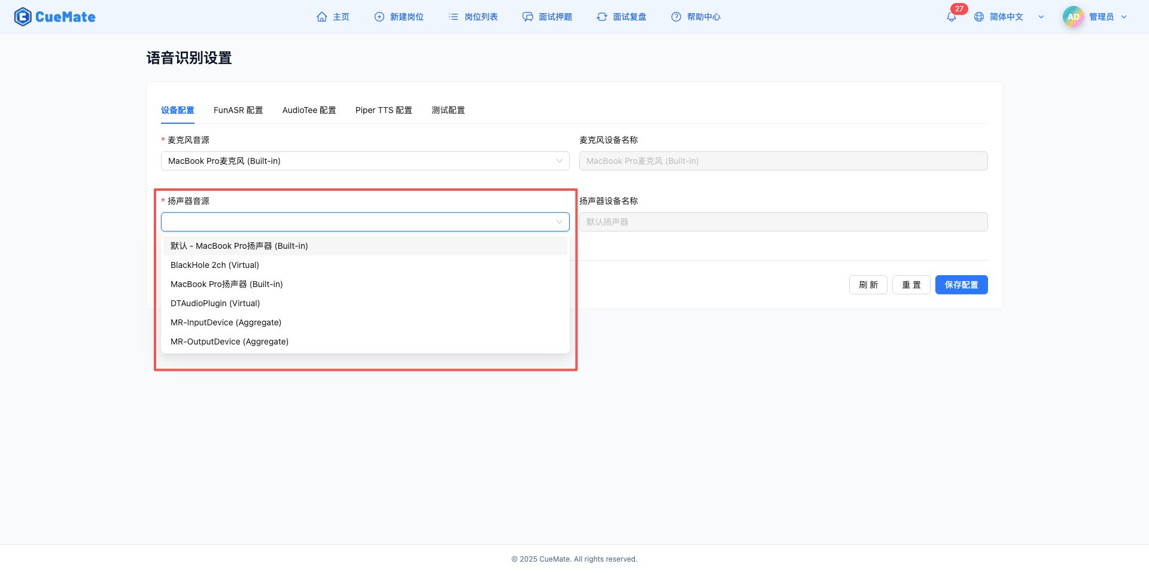This screenshot has height=573, width=1149.
Task: Open the language selector chevron next to 简体中文
Action: 1041,16
